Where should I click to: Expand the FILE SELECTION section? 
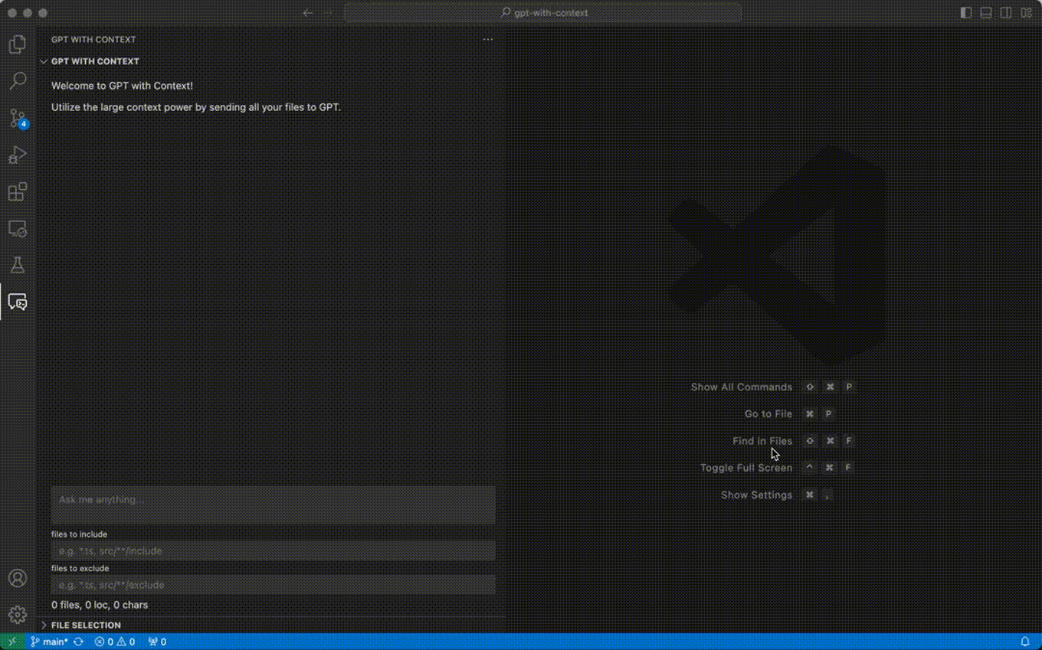click(86, 625)
